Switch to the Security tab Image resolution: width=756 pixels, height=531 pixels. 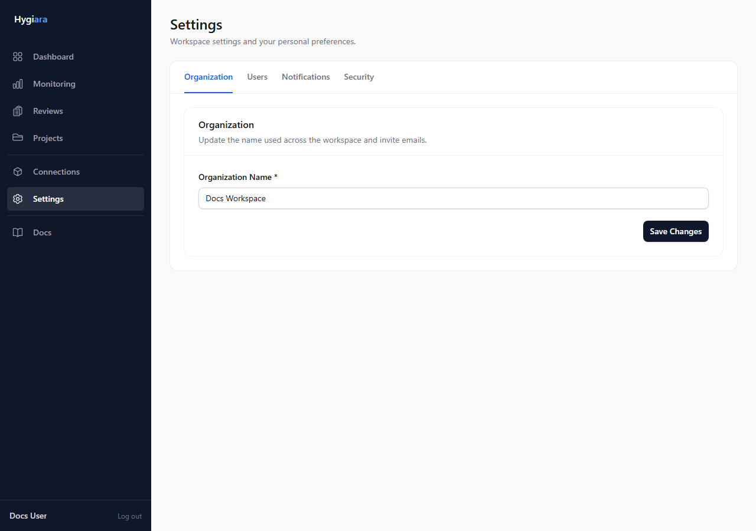point(359,77)
